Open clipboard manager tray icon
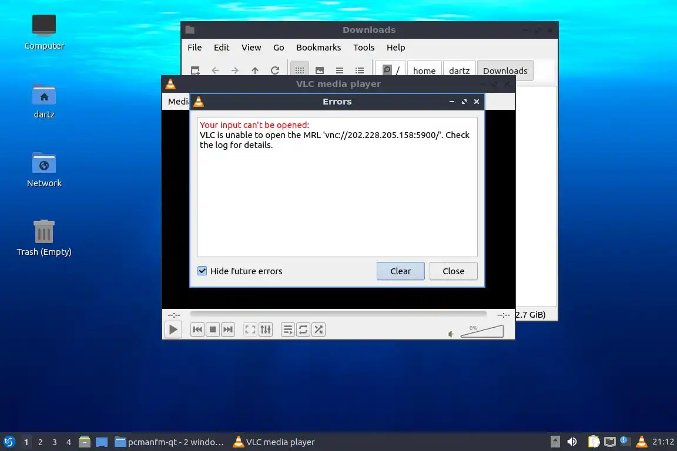Image resolution: width=677 pixels, height=451 pixels. pyautogui.click(x=594, y=442)
